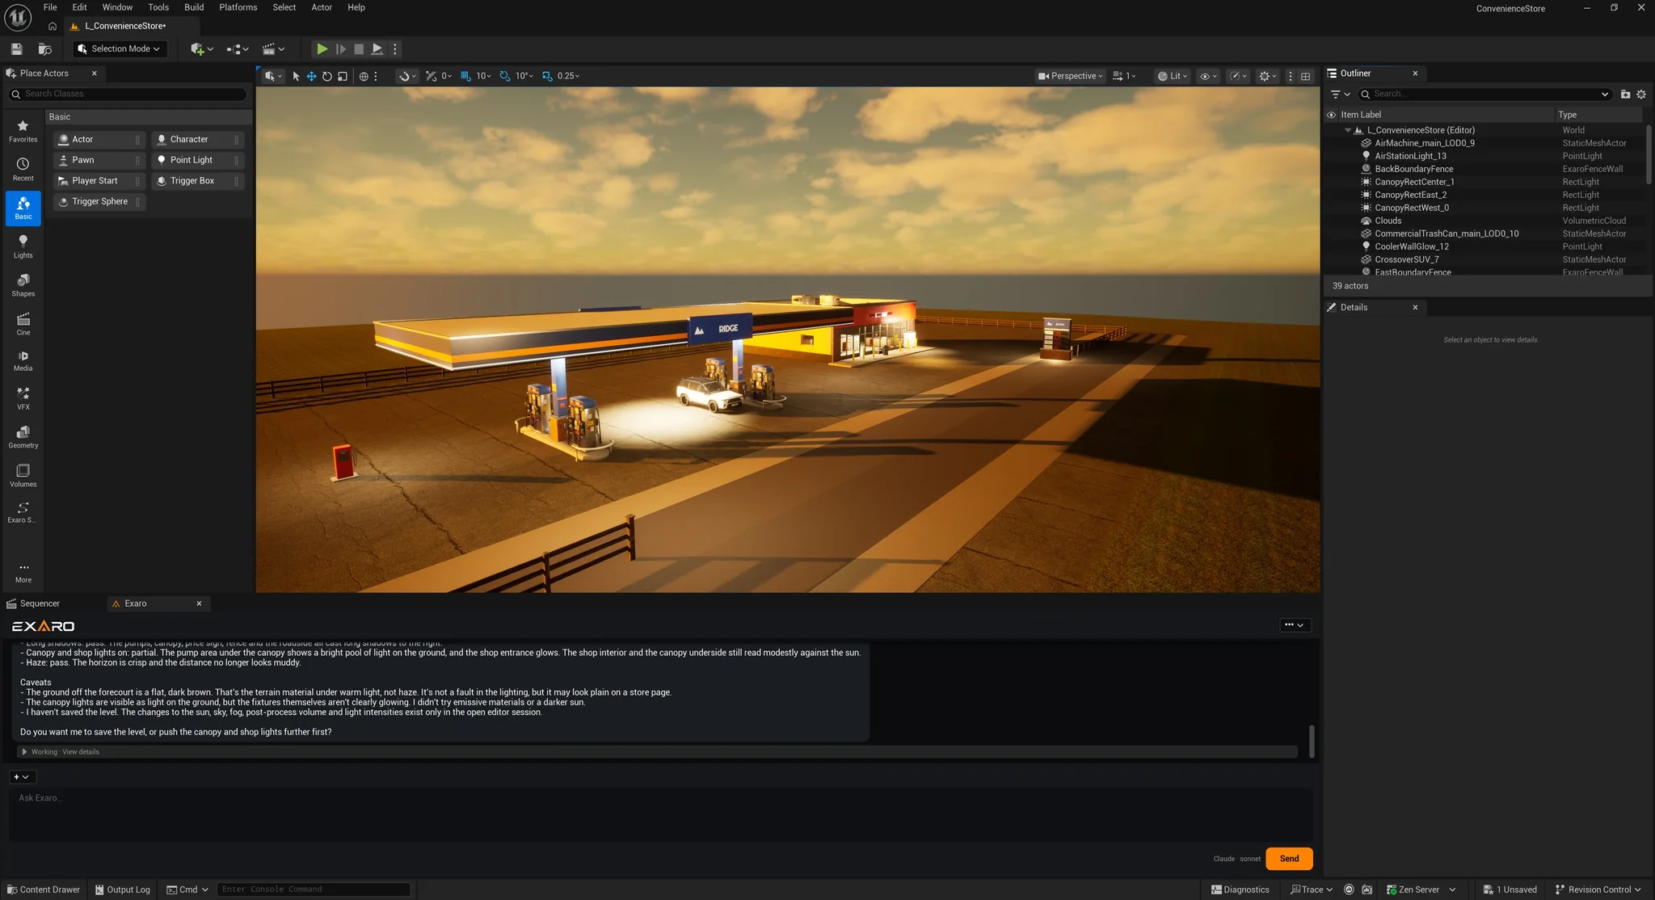
Task: Expand the Working View details disclosure
Action: (x=24, y=752)
